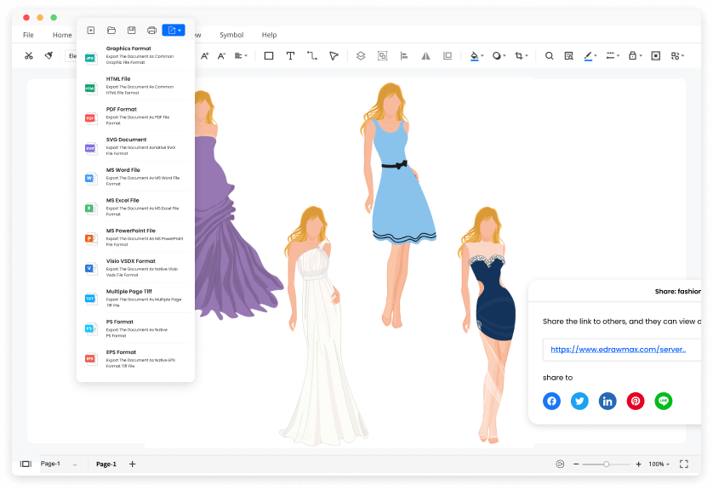Choose Visio VSDX Format export
Screen dimensions: 713x490
(135, 268)
